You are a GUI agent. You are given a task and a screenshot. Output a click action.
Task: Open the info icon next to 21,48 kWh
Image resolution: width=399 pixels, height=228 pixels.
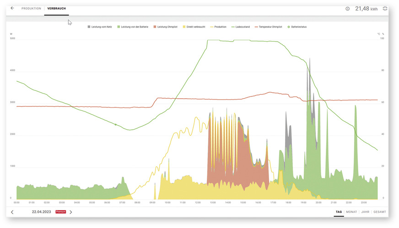[x=347, y=9]
